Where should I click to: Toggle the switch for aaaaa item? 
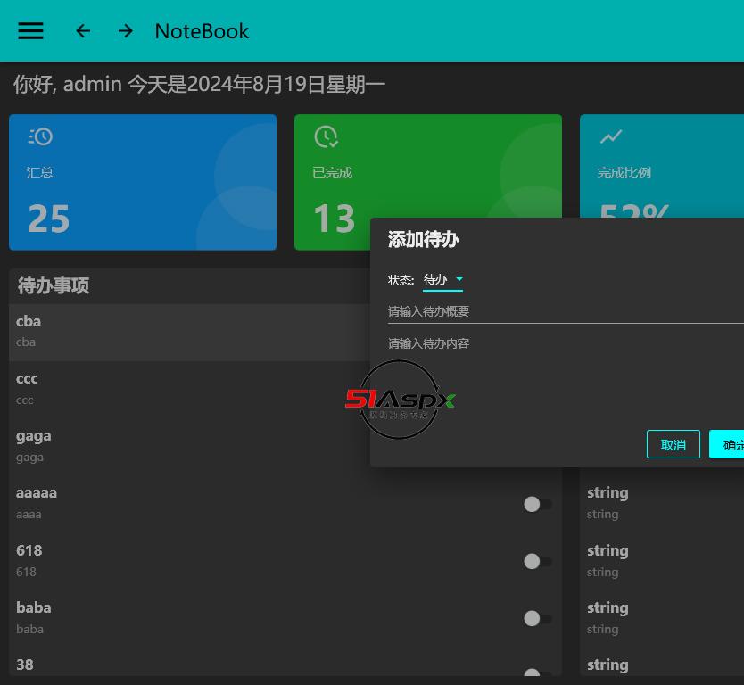click(536, 504)
